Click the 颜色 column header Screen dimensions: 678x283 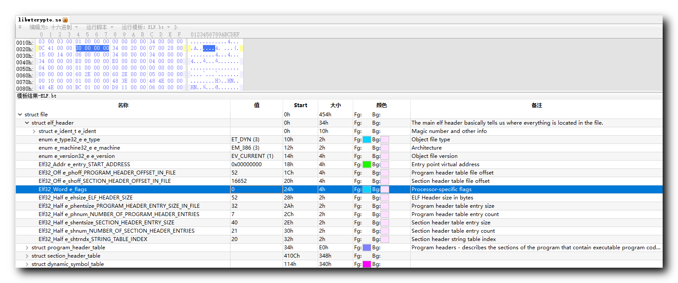382,105
